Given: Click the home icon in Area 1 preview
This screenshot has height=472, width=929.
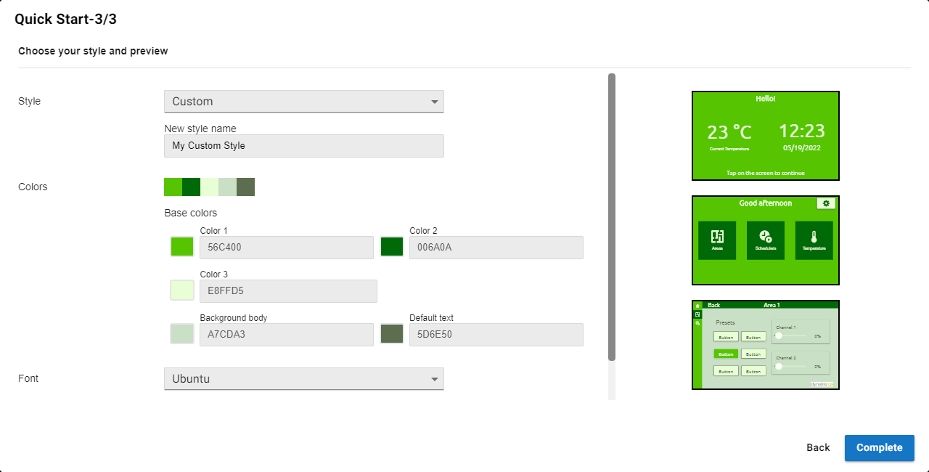Looking at the screenshot, I should tap(697, 306).
